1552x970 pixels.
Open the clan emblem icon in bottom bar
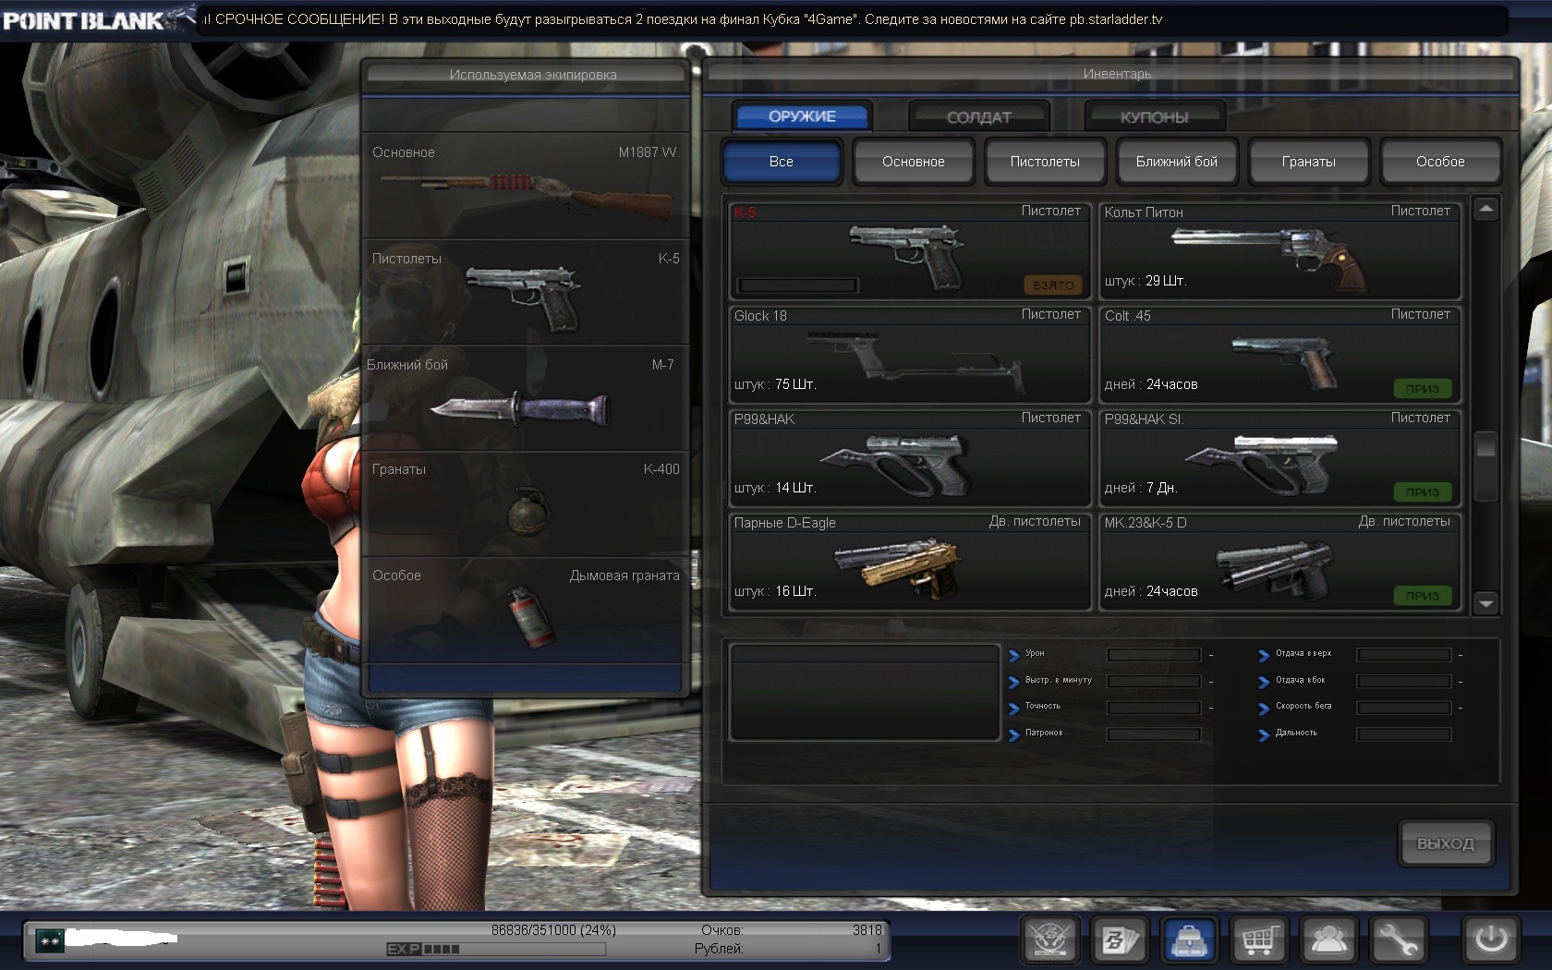pyautogui.click(x=1051, y=940)
